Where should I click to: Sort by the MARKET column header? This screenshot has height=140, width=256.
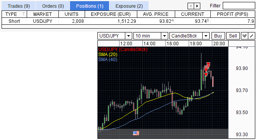click(43, 14)
